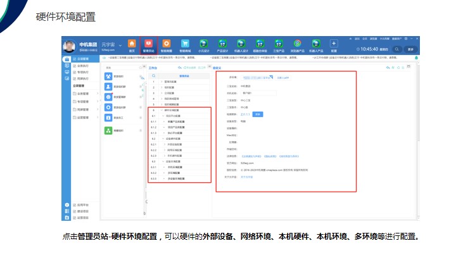Screen dimensions: 475x267
Task: Select tree row 6.2.3 本机硬件配置
Action: (x=180, y=156)
